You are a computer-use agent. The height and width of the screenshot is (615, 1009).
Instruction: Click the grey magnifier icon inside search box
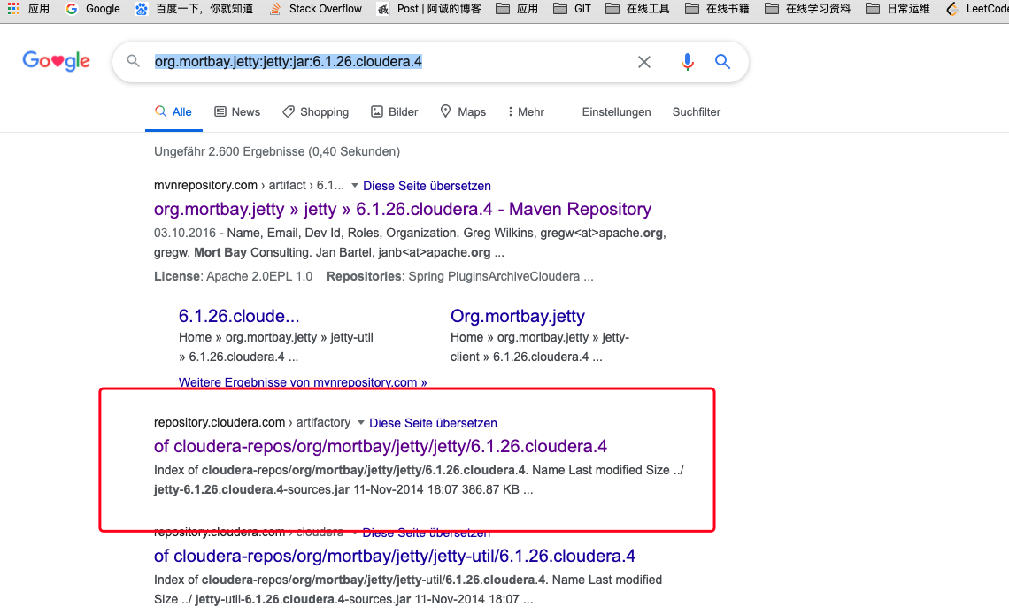pos(133,61)
